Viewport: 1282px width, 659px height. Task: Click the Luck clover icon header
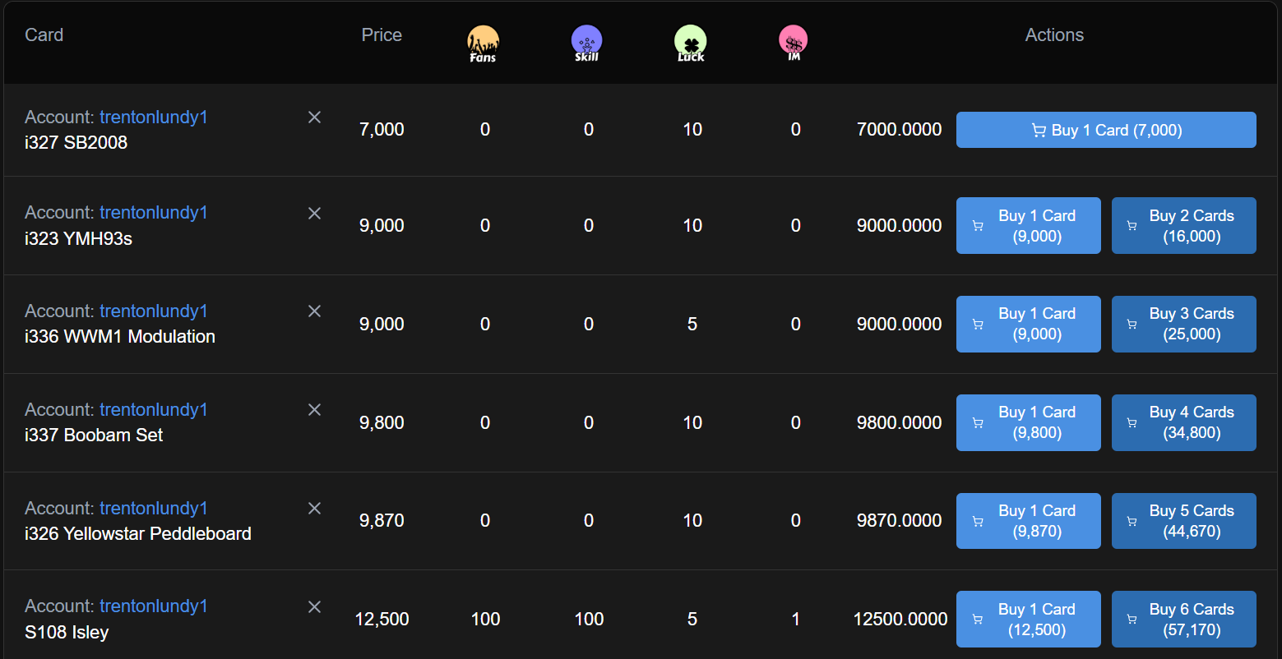click(x=690, y=44)
